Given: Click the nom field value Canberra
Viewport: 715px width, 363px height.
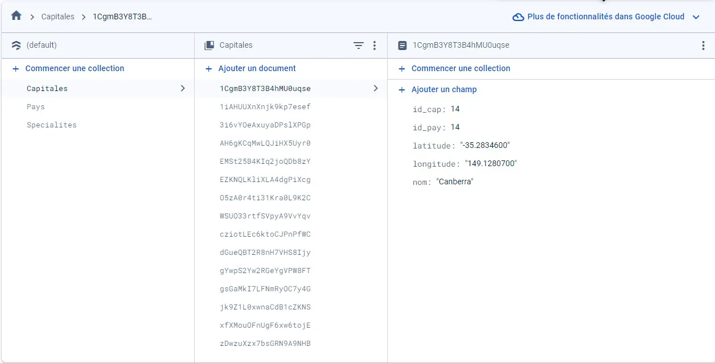Looking at the screenshot, I should [x=455, y=182].
